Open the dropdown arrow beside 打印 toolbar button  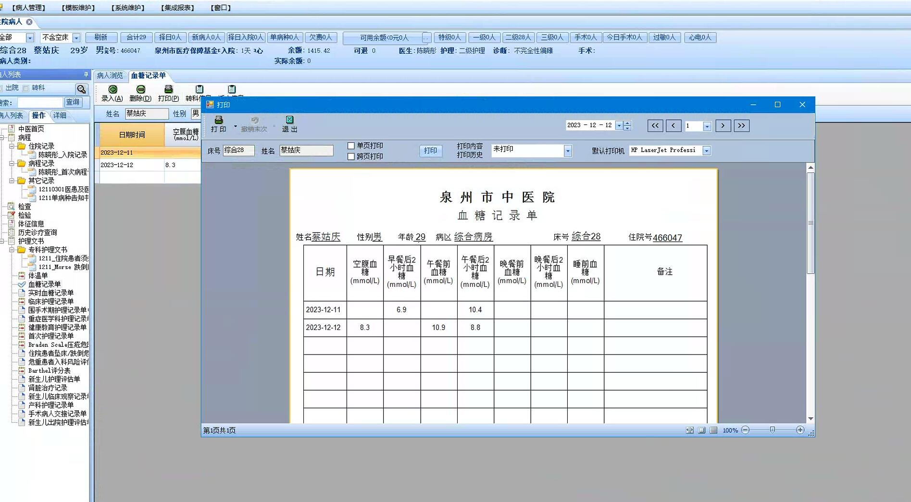point(235,126)
